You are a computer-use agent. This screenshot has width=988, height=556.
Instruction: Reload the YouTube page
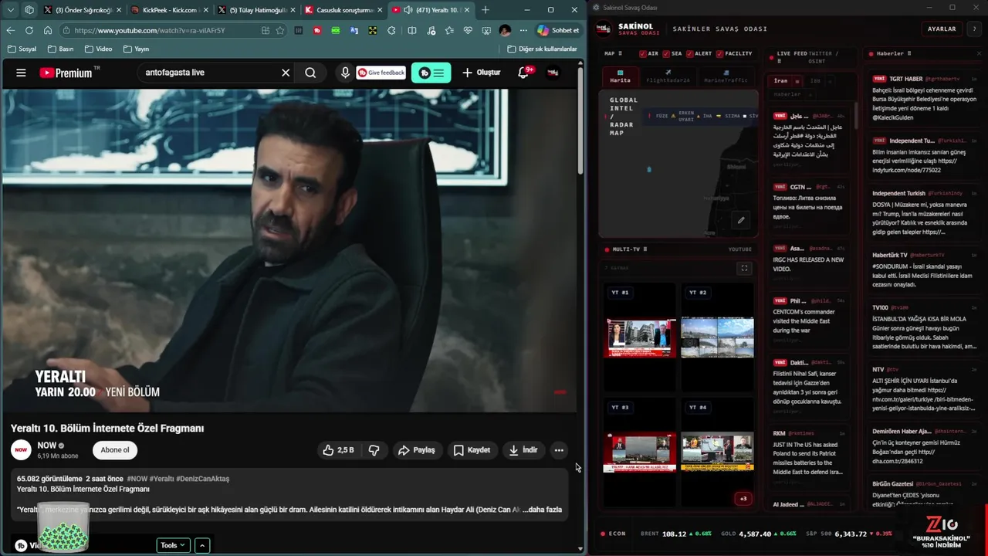[29, 30]
